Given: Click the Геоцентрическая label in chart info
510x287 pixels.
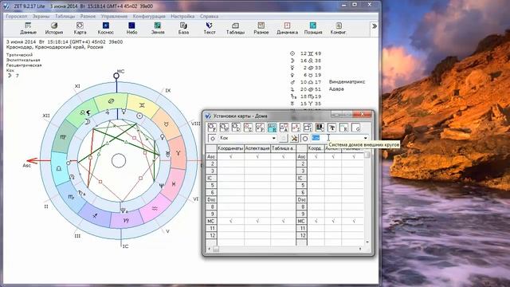Looking at the screenshot, I should pyautogui.click(x=24, y=65).
